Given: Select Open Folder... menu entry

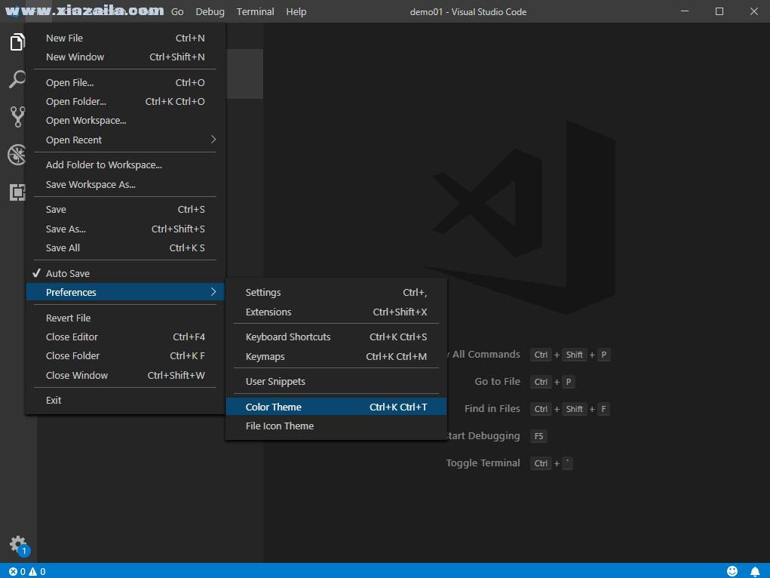Looking at the screenshot, I should click(125, 101).
